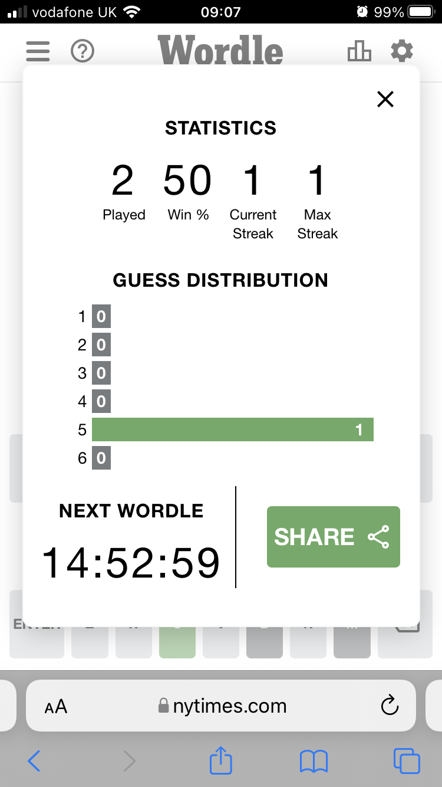Tap the grey zero bar for row 1
Viewport: 442px width, 787px height.
point(101,317)
